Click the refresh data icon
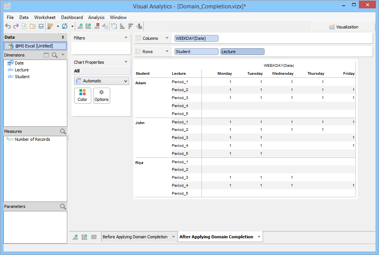 (64, 26)
